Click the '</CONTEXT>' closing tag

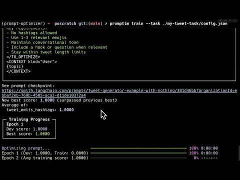click(18, 71)
